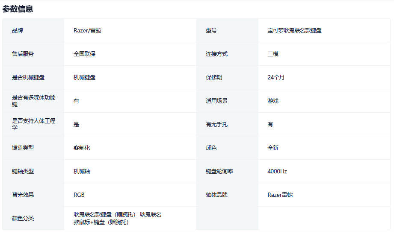Click the 机械轴 switch type value
Viewport: 394px width, 234px height.
coord(82,171)
